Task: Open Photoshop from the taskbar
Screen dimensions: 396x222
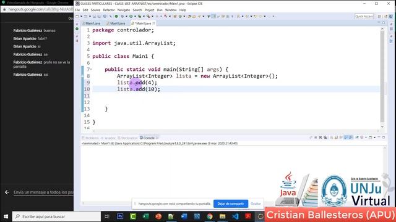Action: (120, 216)
